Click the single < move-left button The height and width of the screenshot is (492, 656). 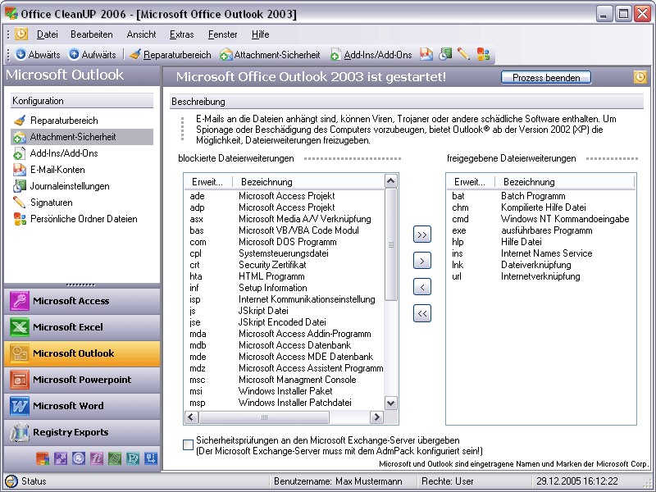coord(422,287)
